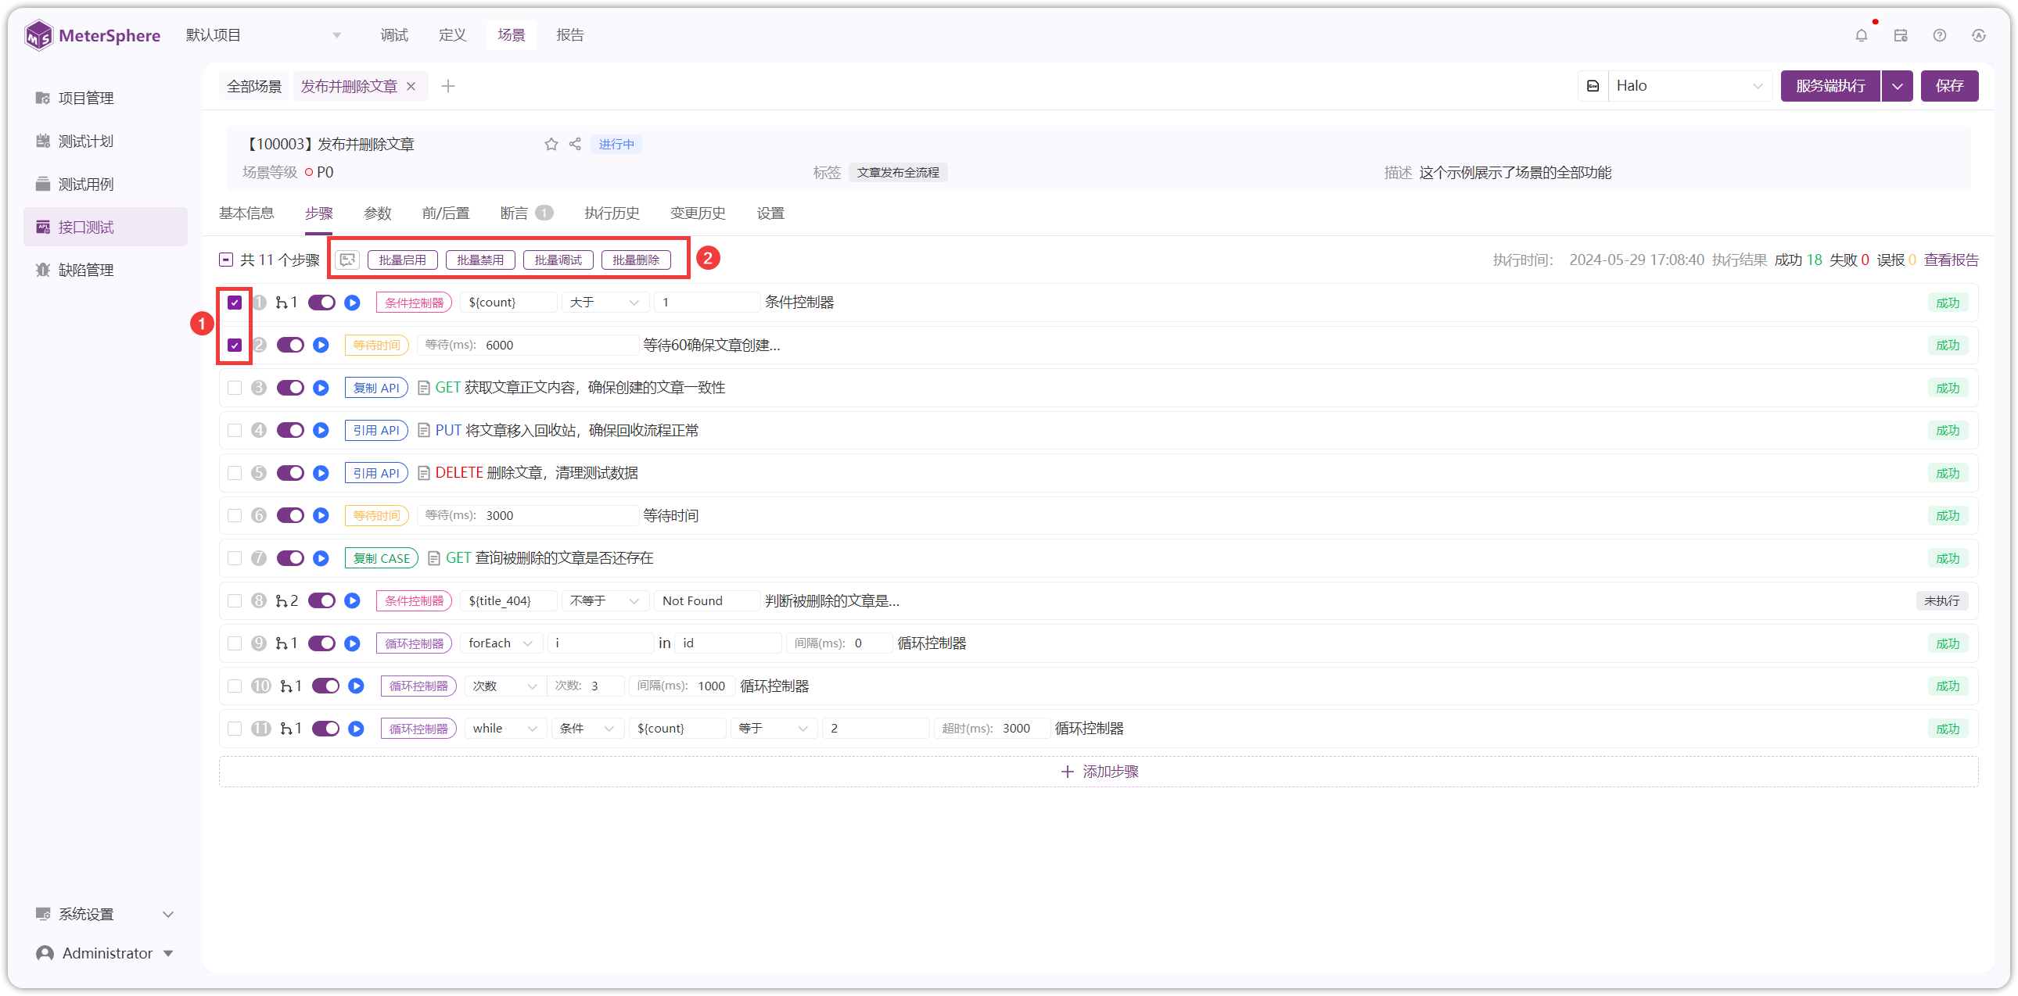Viewport: 2018px width, 996px height.
Task: Click the 批量删除 button
Action: [636, 260]
